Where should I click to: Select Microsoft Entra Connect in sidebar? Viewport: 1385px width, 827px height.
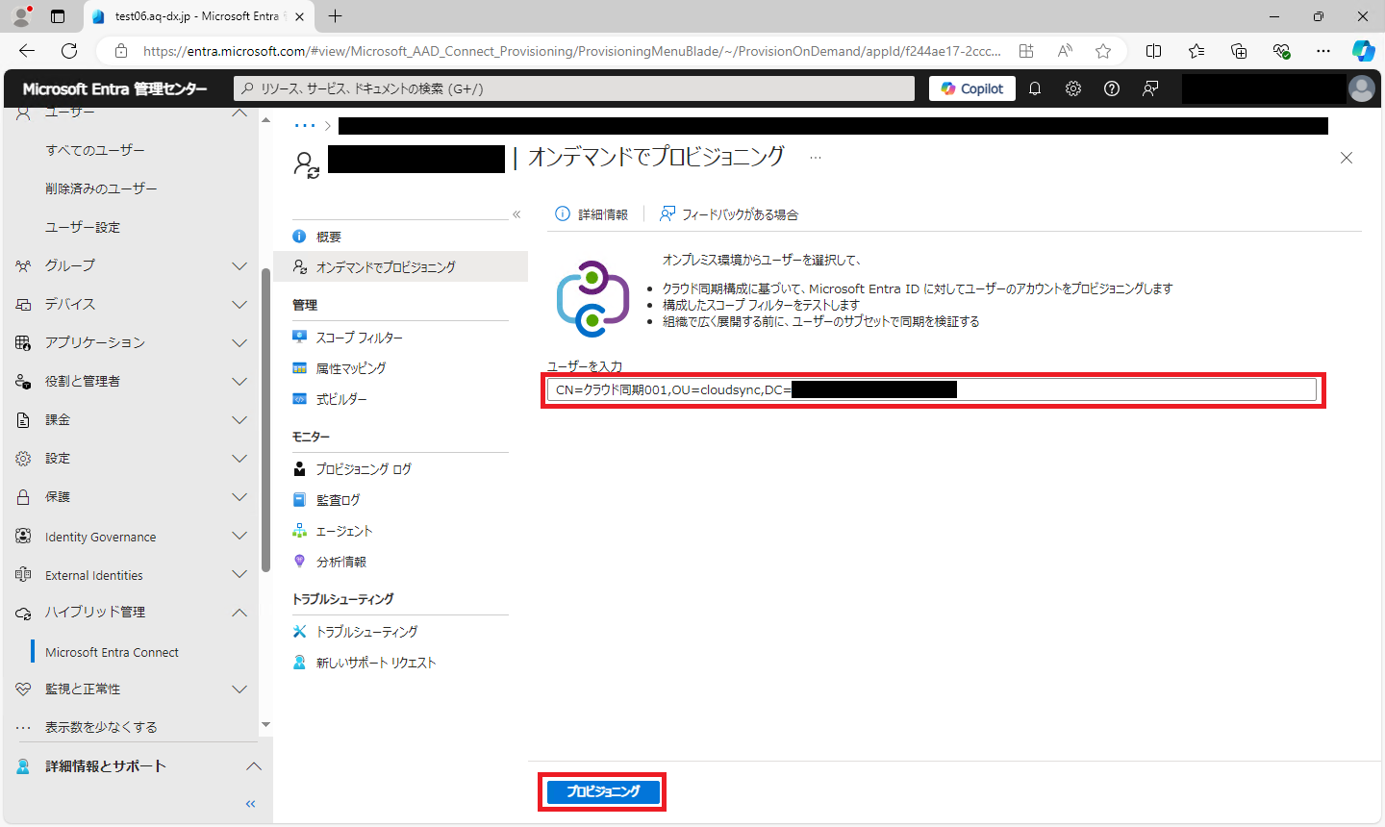tap(112, 652)
